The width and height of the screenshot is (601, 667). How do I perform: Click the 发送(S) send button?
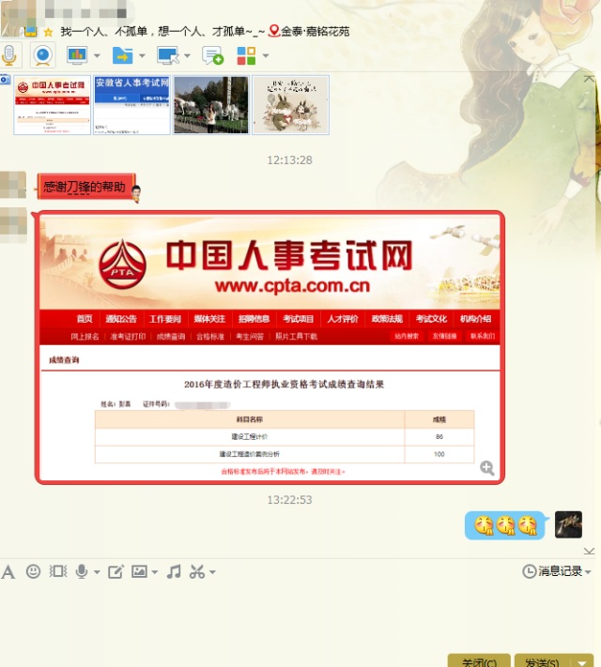click(543, 660)
